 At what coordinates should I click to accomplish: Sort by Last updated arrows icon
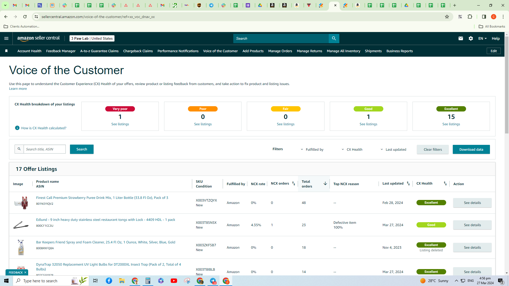click(x=408, y=184)
